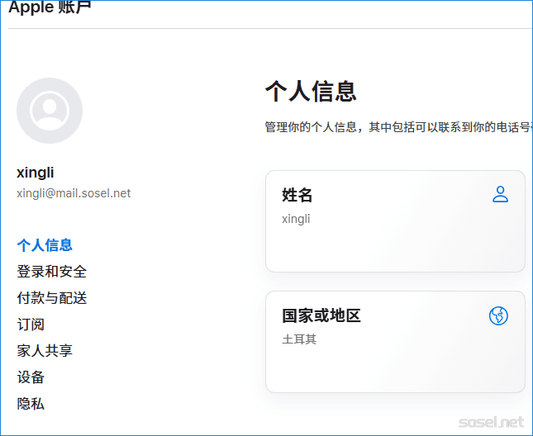Image resolution: width=533 pixels, height=436 pixels.
Task: Open the 个人信息 sidebar item
Action: [x=45, y=245]
